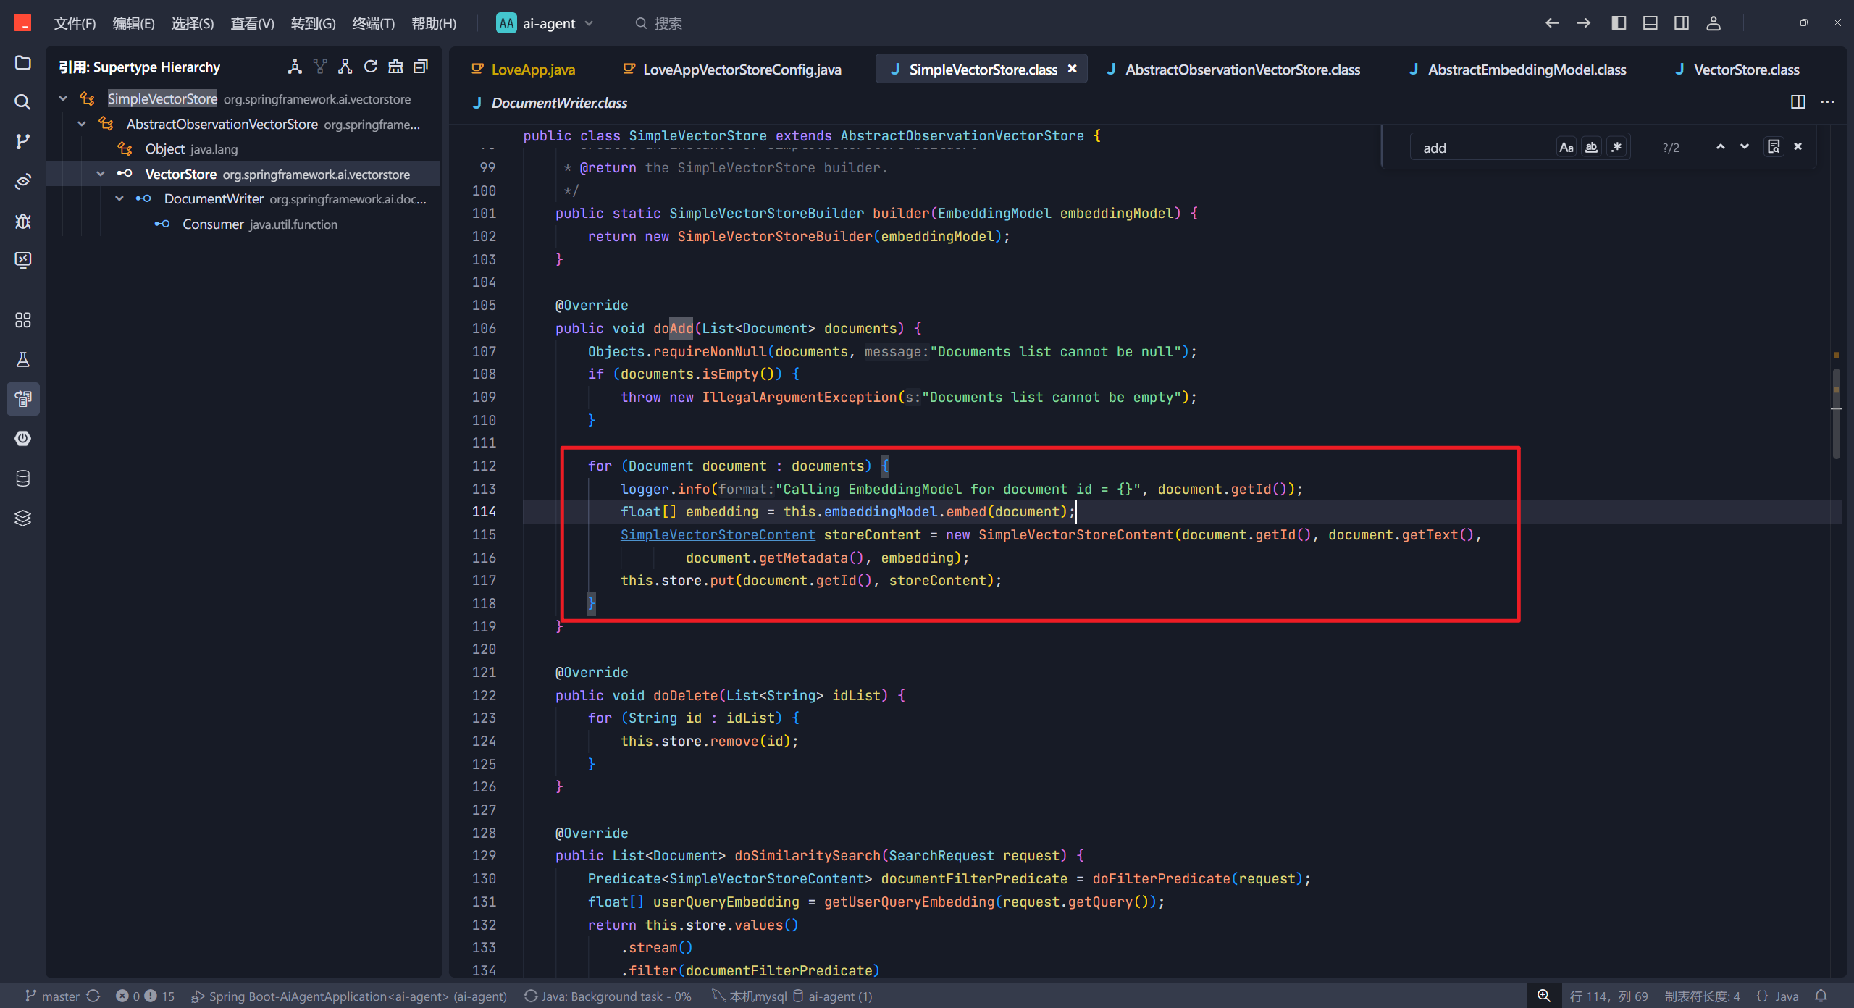Open the Source Control sidebar icon
1854x1008 pixels.
click(x=22, y=141)
